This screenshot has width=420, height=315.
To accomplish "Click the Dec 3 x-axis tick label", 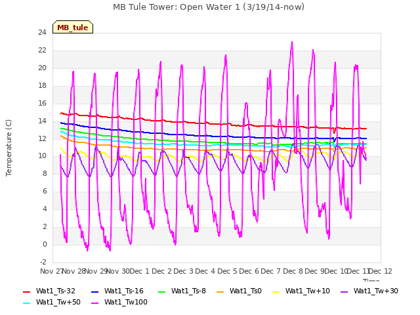I will [184, 271].
